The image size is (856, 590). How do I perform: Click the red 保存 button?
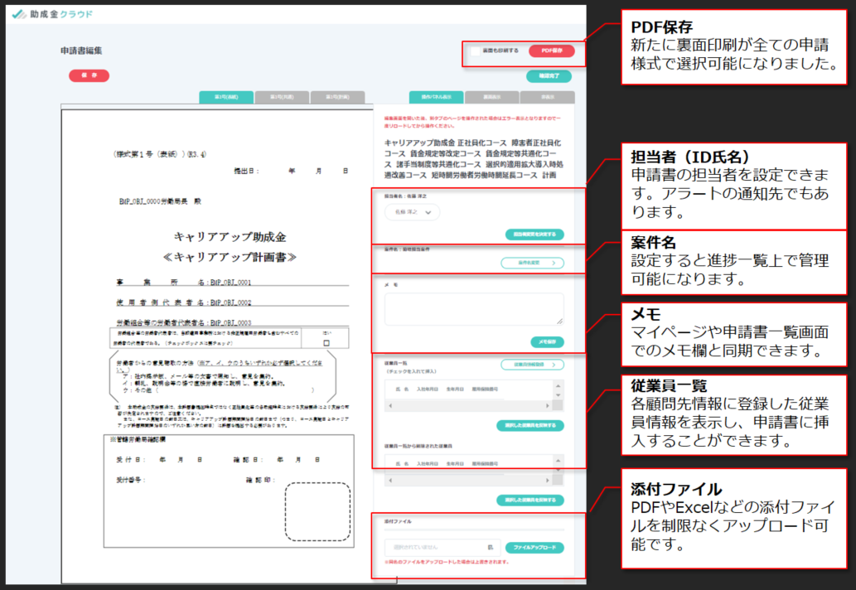(x=89, y=75)
